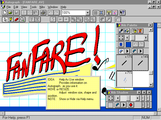
Task: Toggle the snap-to-grid button beside grid icon
Action: (101, 12)
